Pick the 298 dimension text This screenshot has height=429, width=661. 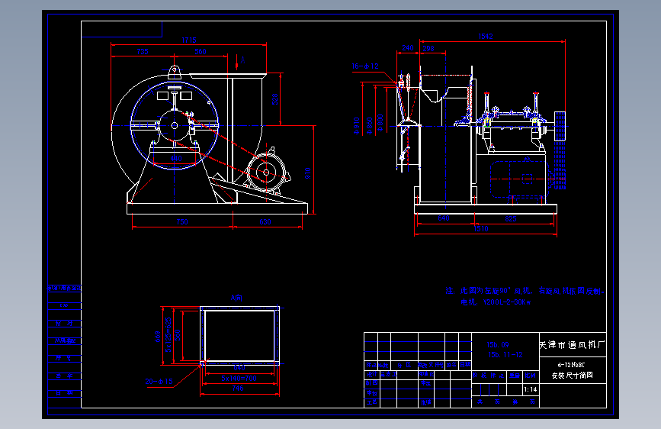(x=428, y=48)
